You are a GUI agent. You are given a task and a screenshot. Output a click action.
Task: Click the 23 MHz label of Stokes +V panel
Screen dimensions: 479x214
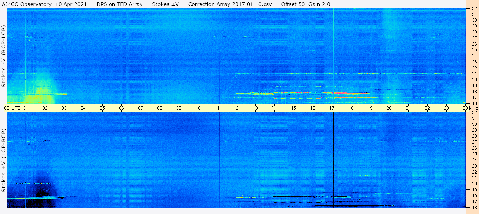click(x=474, y=166)
